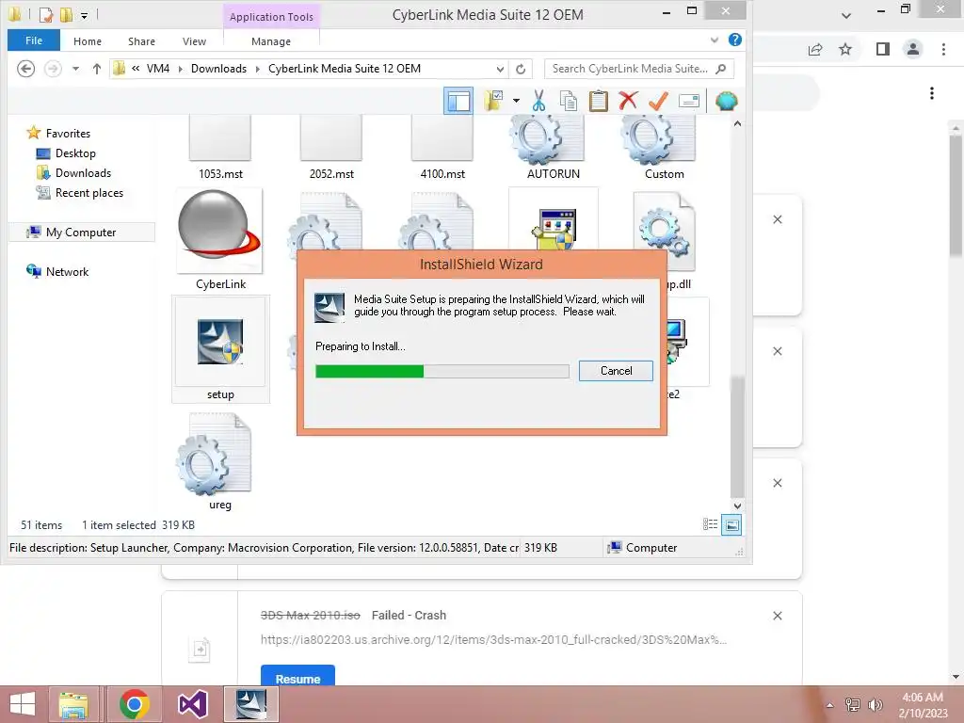
Task: Switch to large icons view in status bar
Action: point(731,524)
